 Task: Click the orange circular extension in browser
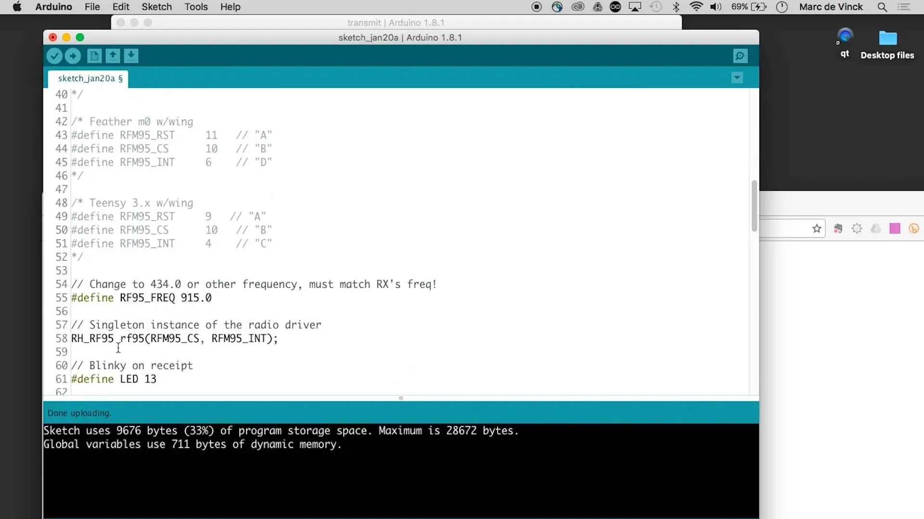(x=913, y=229)
